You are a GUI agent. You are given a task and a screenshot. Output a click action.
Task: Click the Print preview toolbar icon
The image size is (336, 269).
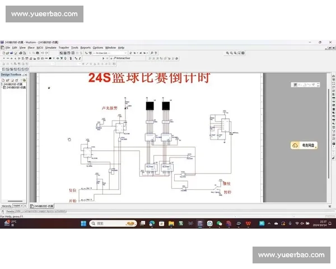click(25, 53)
